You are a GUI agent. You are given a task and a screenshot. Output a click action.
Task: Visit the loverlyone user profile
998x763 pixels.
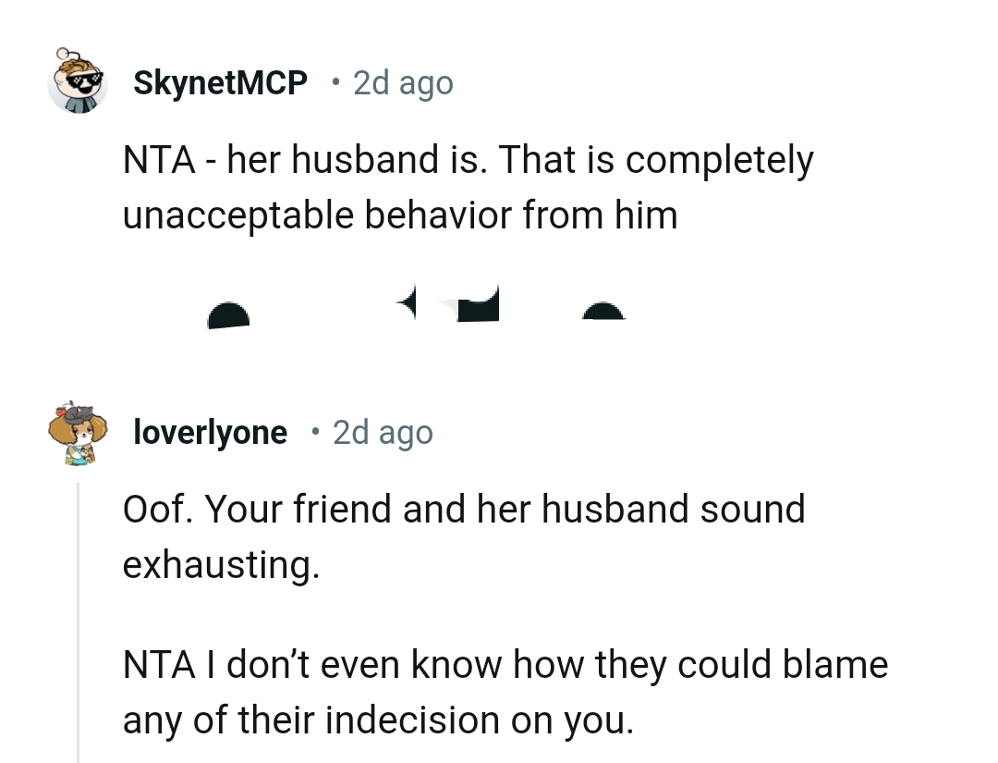[x=210, y=432]
